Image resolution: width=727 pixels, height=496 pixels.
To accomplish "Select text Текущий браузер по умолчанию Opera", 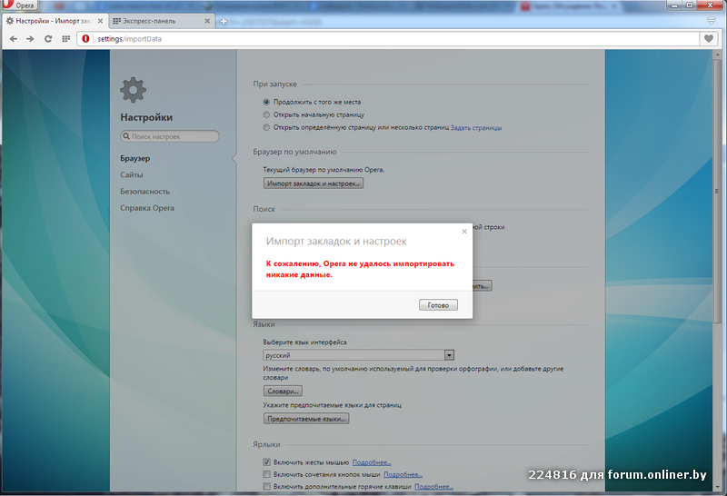I will pyautogui.click(x=324, y=170).
